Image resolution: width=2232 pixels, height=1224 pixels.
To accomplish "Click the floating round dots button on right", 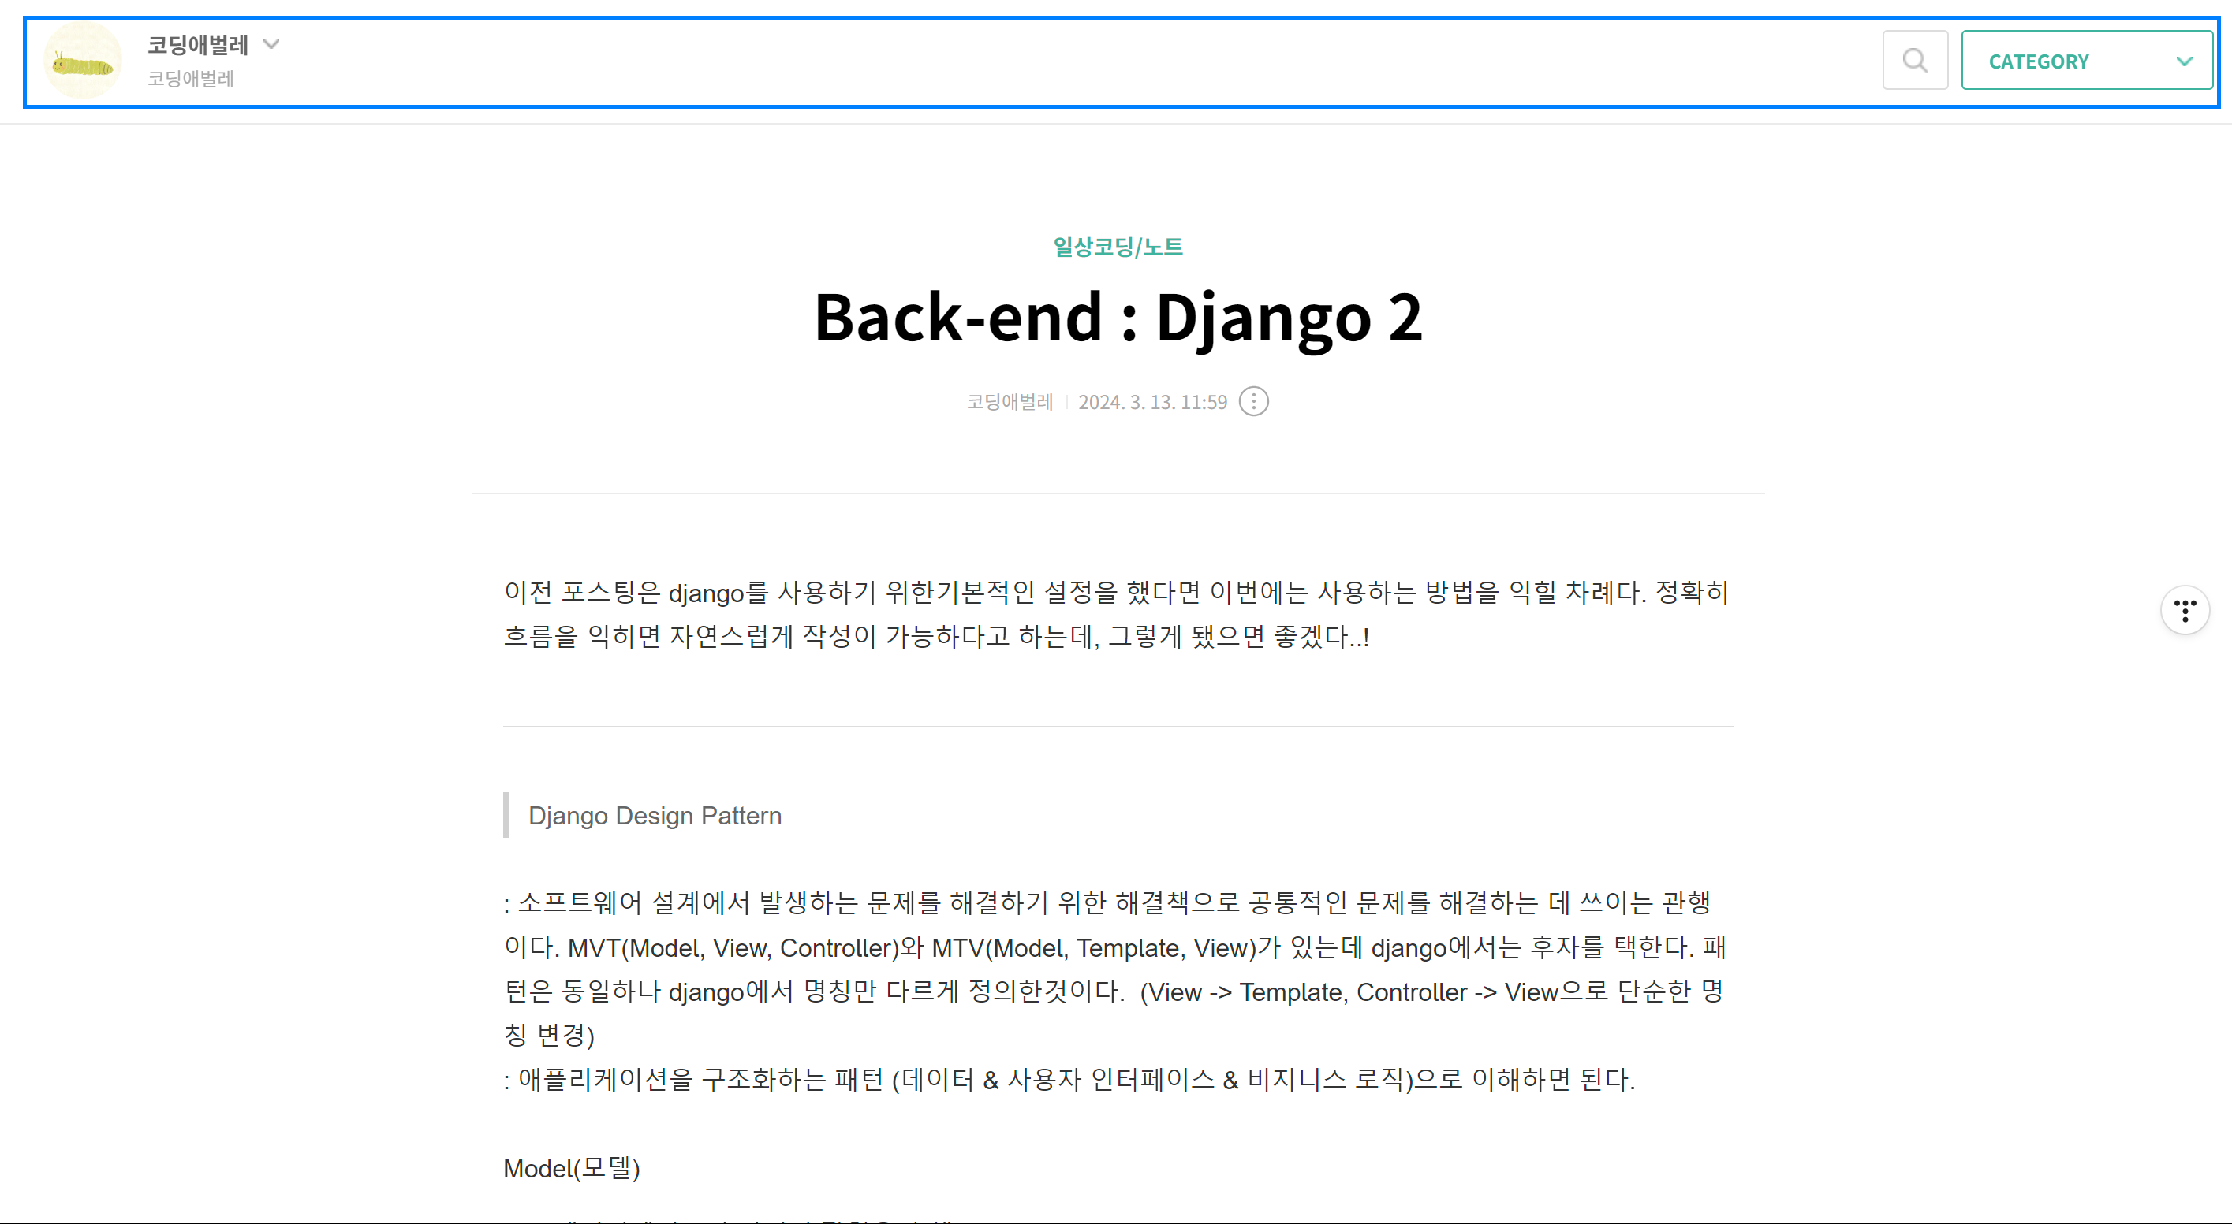I will click(2185, 610).
